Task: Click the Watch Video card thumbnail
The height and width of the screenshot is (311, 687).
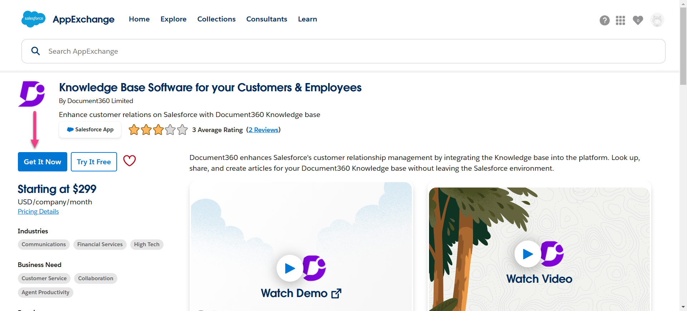Action: (x=539, y=249)
